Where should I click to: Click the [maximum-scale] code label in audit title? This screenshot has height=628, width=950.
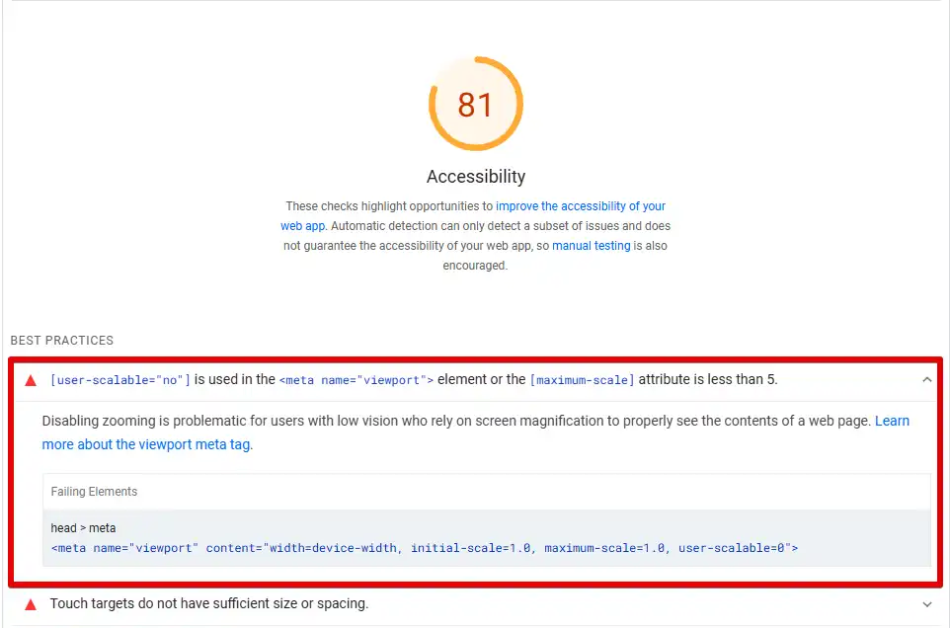point(582,380)
